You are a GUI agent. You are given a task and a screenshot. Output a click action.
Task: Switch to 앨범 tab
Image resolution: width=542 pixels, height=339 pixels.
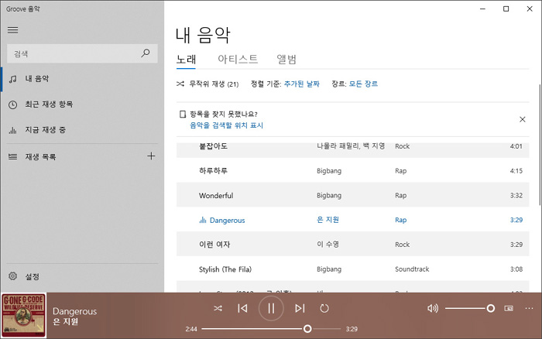coord(286,60)
